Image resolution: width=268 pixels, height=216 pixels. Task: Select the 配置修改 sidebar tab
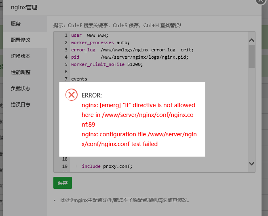click(x=25, y=40)
